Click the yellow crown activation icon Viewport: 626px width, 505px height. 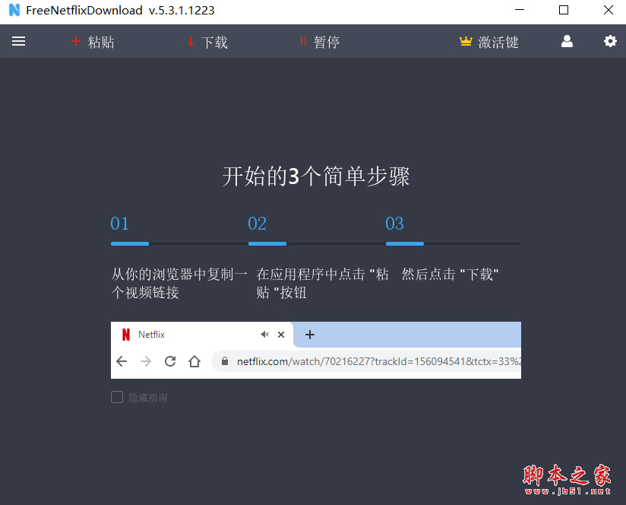click(466, 41)
